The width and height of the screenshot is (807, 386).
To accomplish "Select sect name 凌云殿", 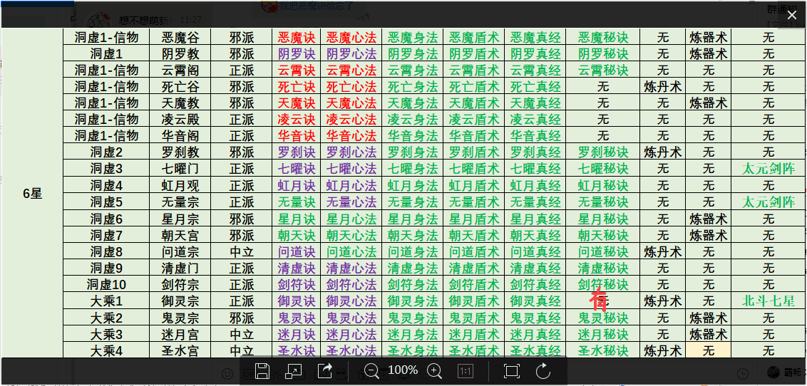I will [180, 119].
